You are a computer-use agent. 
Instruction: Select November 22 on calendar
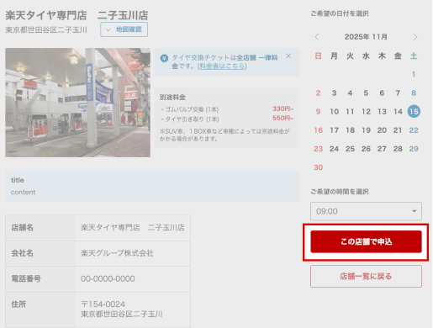pyautogui.click(x=414, y=130)
